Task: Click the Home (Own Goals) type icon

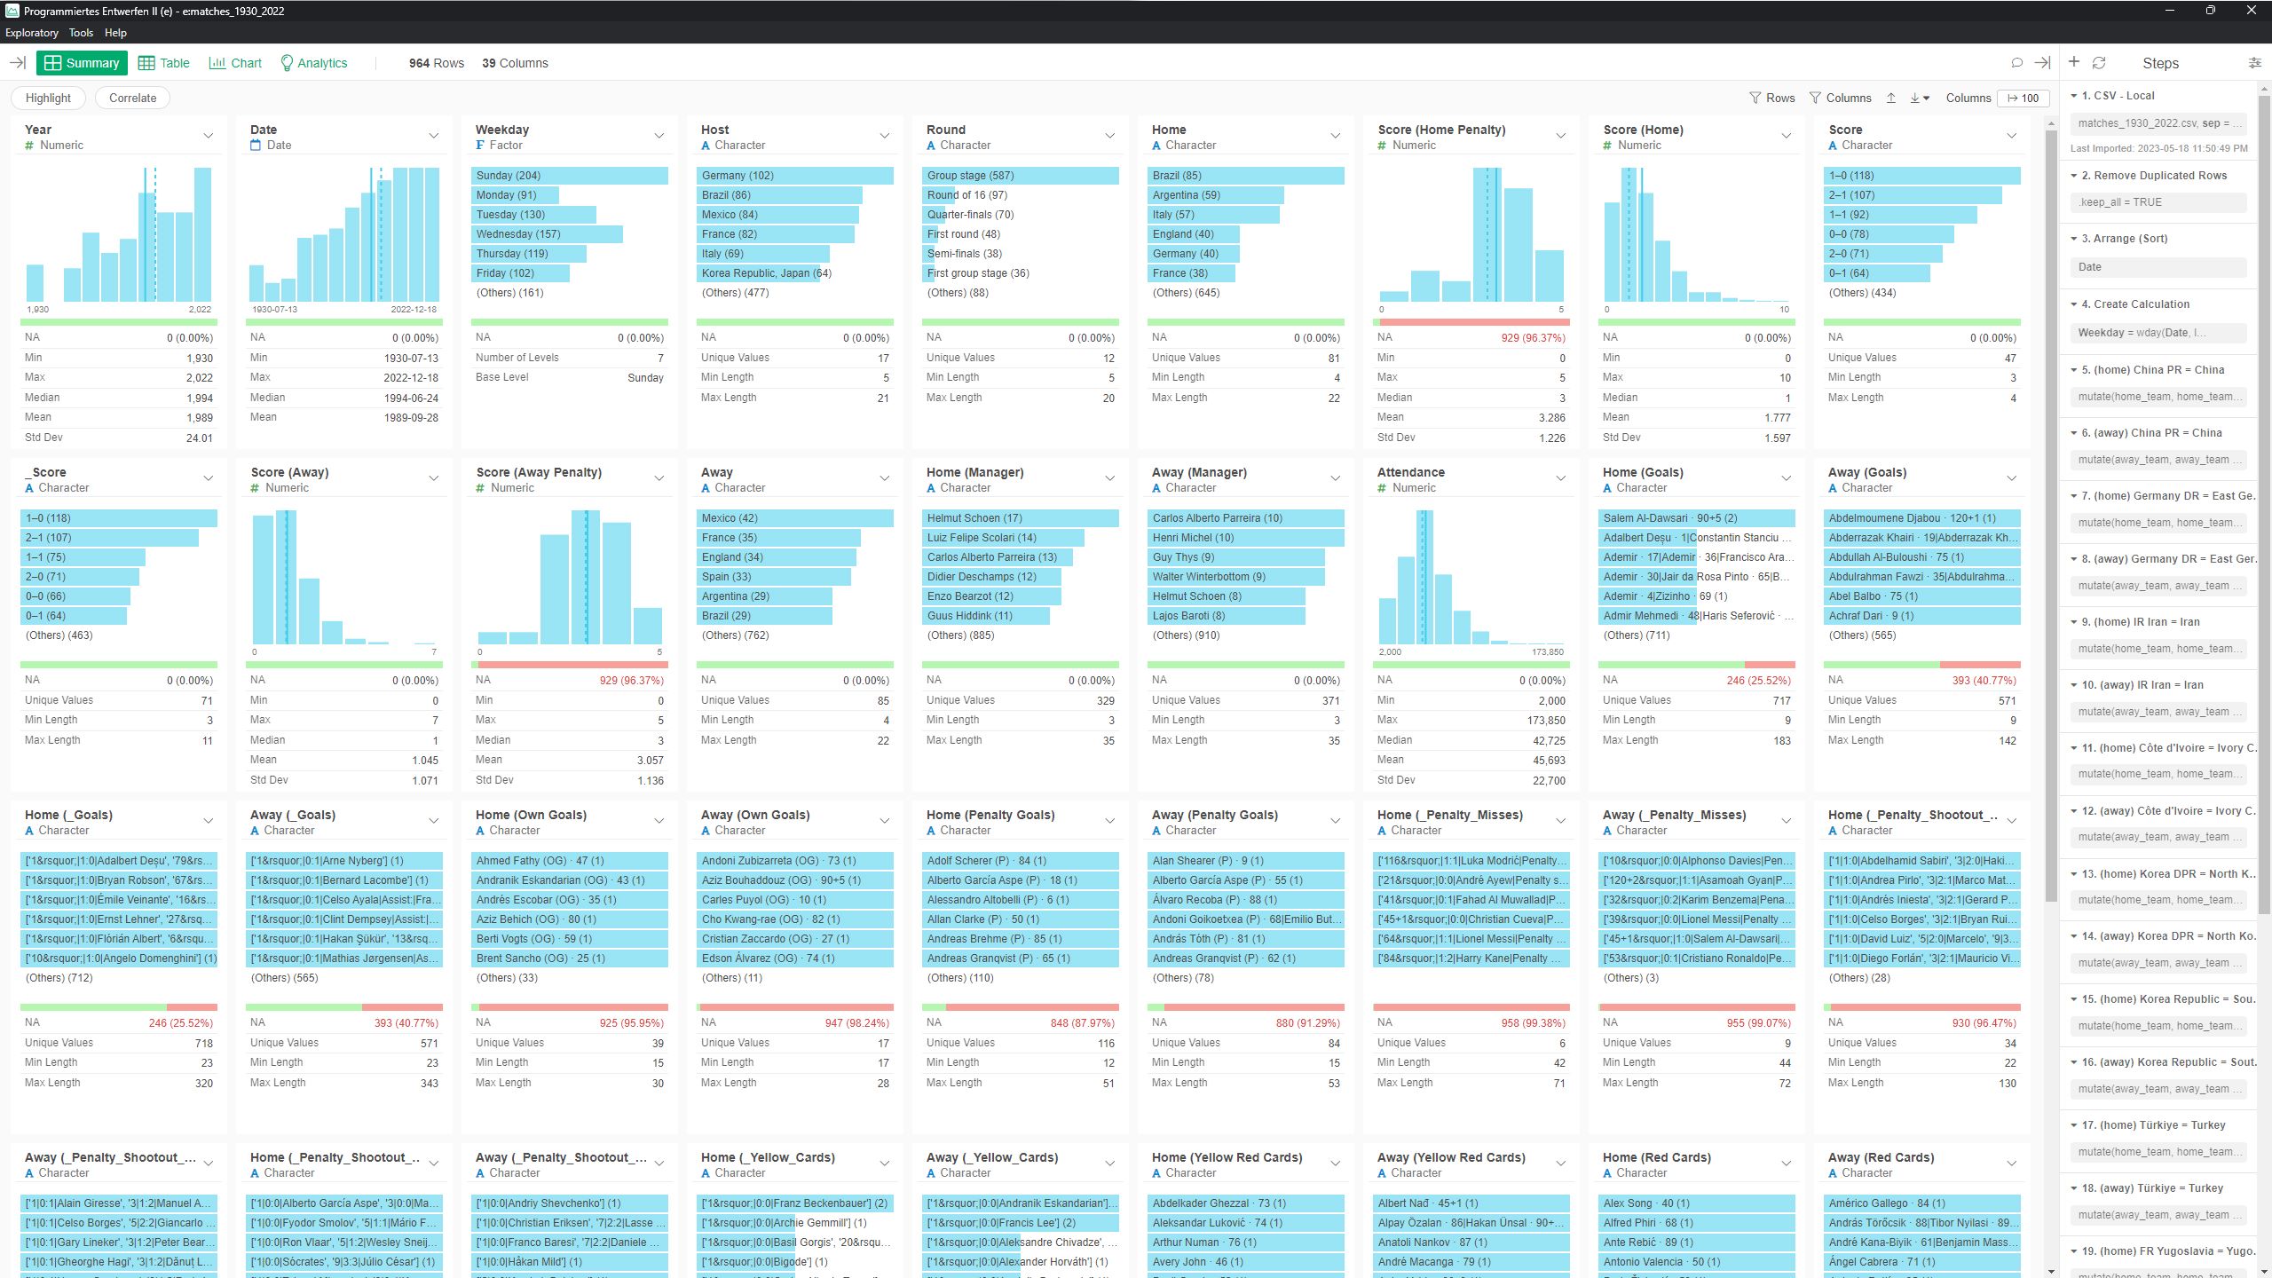Action: point(480,830)
